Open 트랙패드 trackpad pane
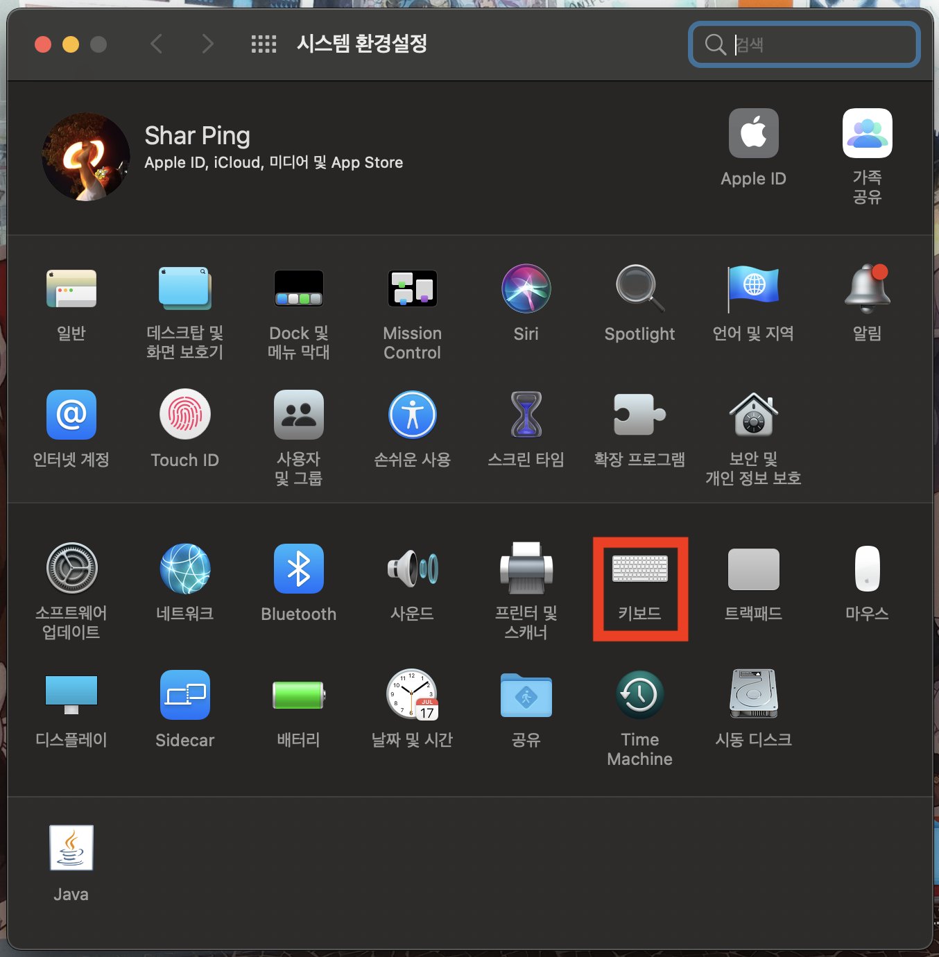Image resolution: width=939 pixels, height=957 pixels. point(754,569)
